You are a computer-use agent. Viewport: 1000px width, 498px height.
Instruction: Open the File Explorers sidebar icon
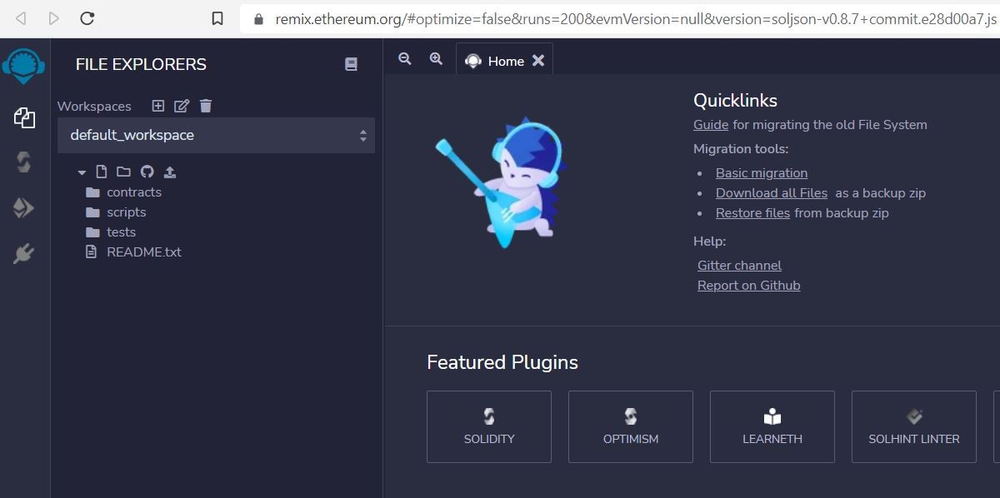point(24,118)
